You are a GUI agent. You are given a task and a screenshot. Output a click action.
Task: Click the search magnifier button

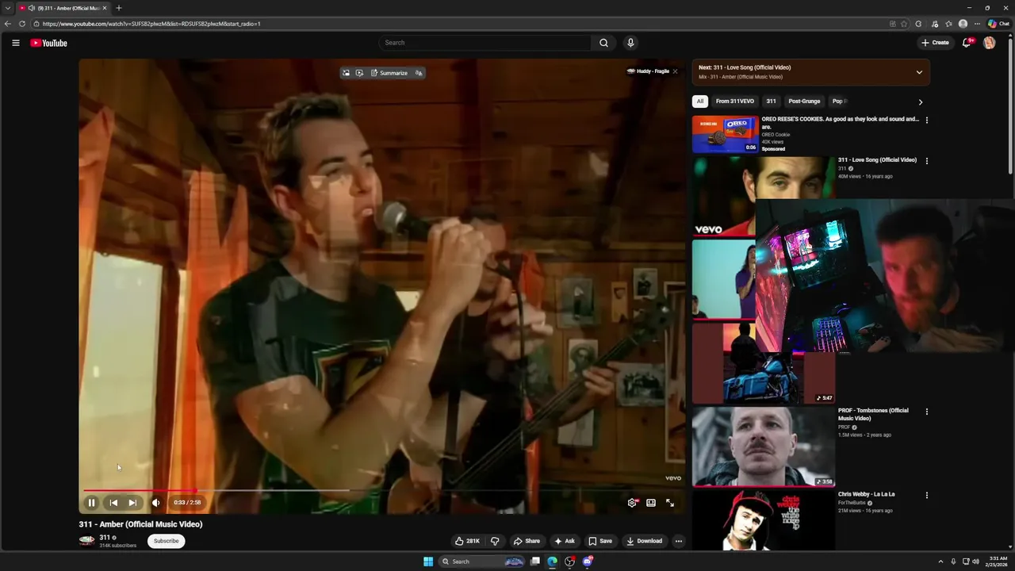coord(603,43)
